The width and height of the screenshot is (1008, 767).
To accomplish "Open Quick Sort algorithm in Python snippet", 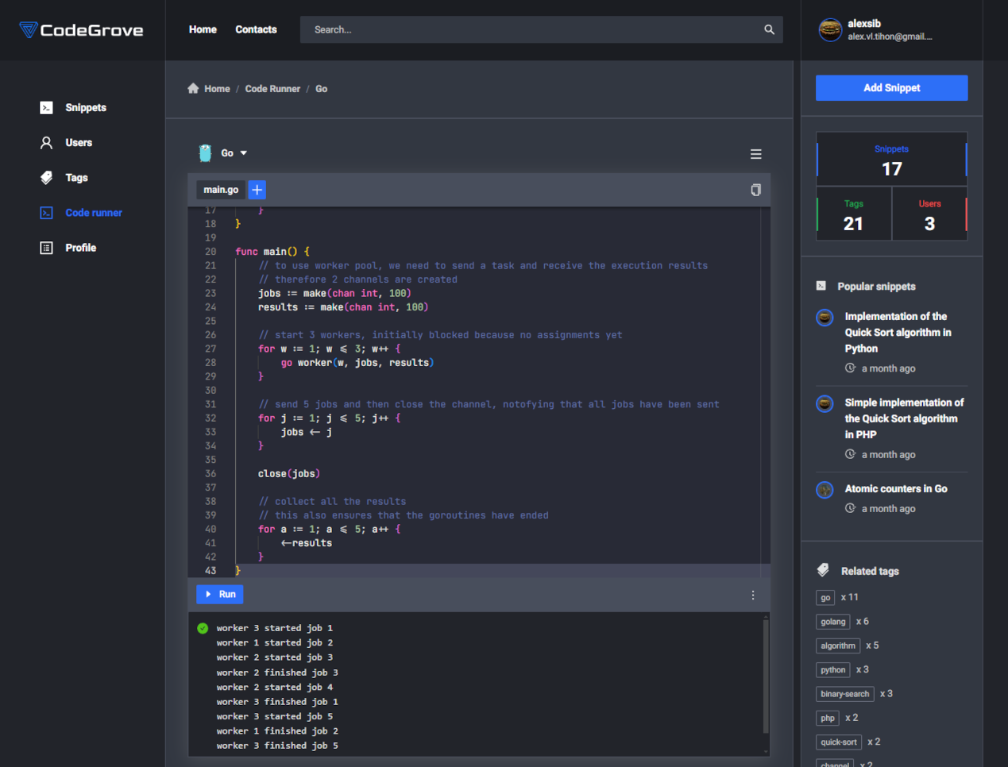I will (x=898, y=332).
